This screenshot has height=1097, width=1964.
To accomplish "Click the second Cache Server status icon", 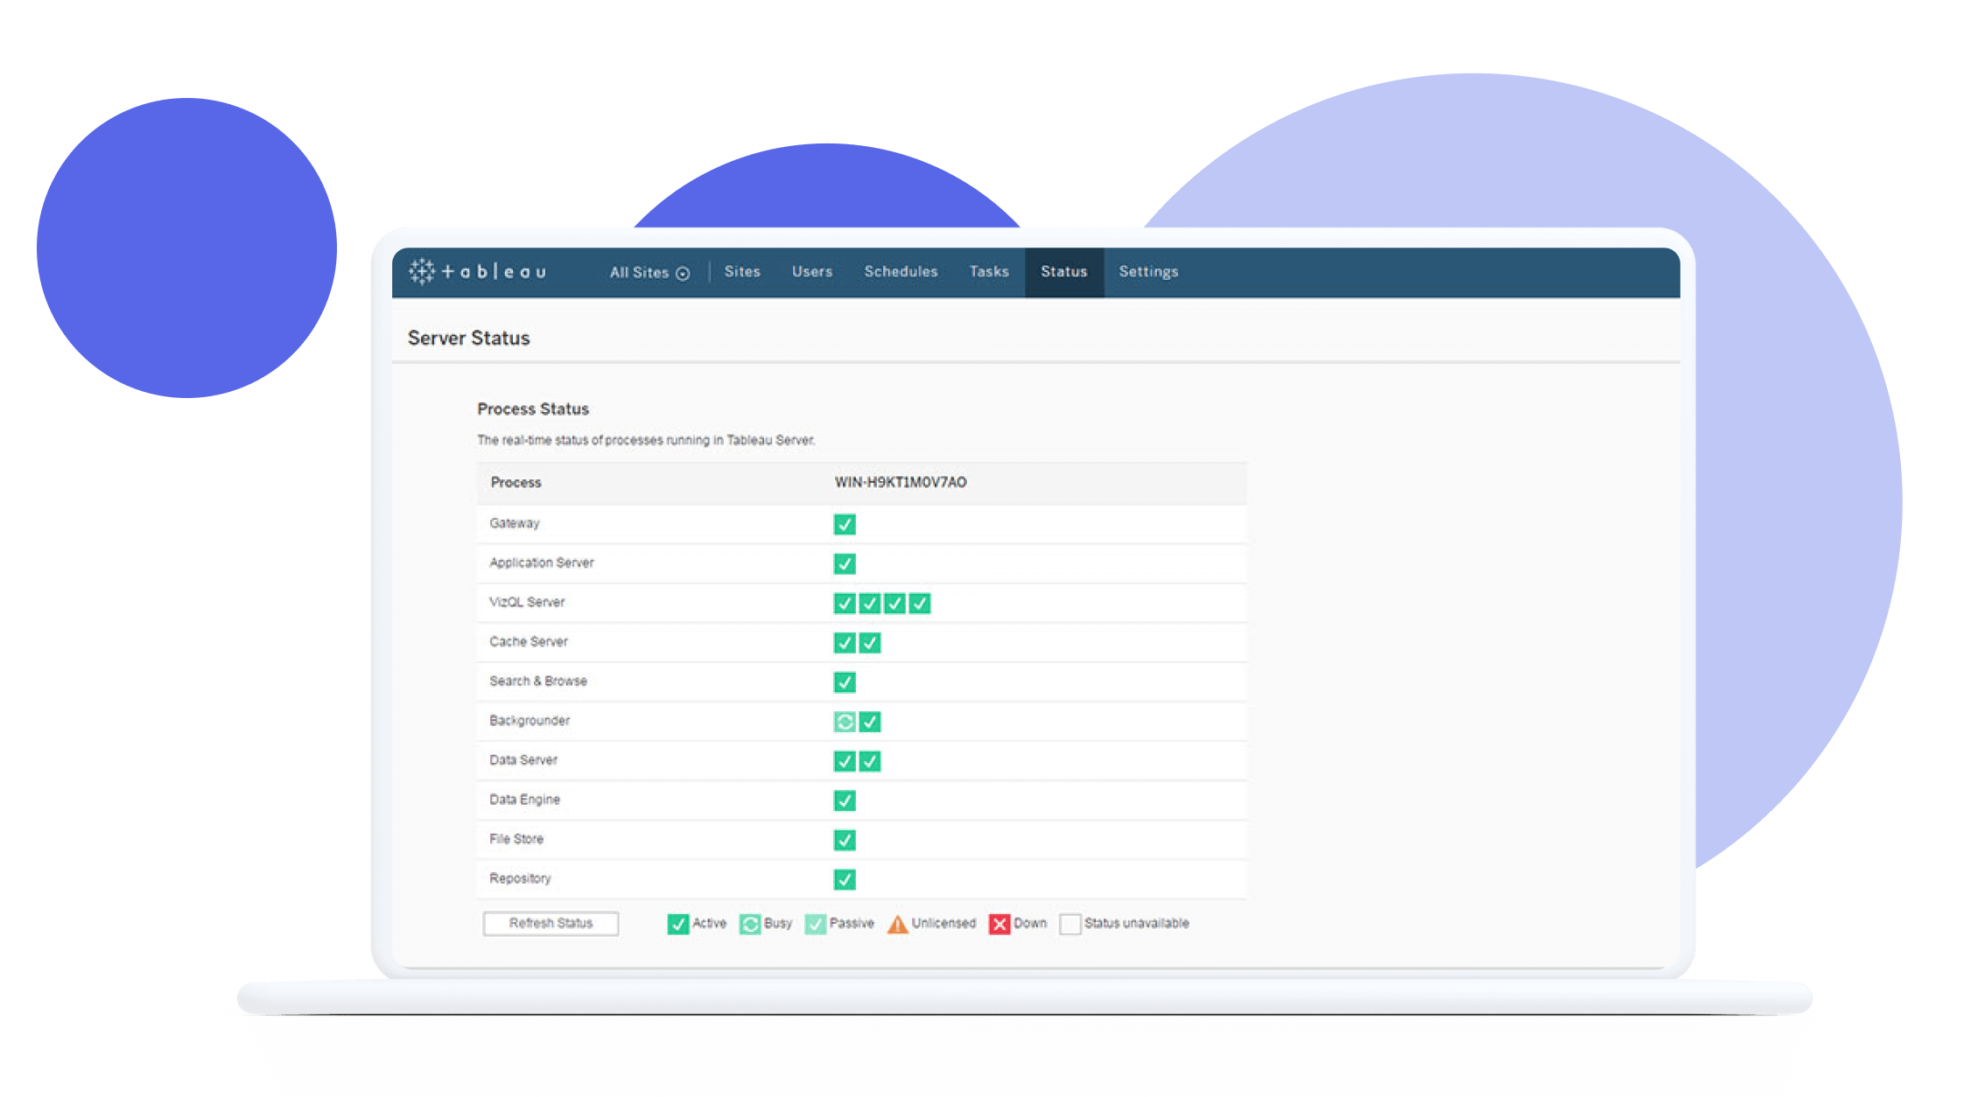I will [x=870, y=643].
